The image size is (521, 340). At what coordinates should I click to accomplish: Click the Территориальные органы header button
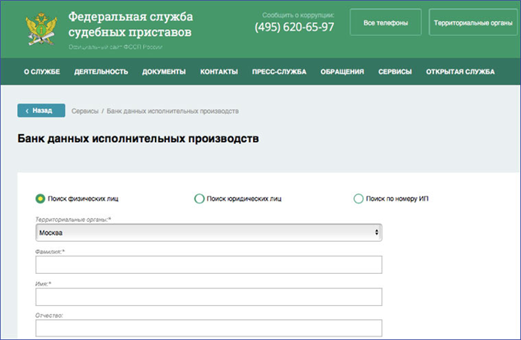point(473,22)
